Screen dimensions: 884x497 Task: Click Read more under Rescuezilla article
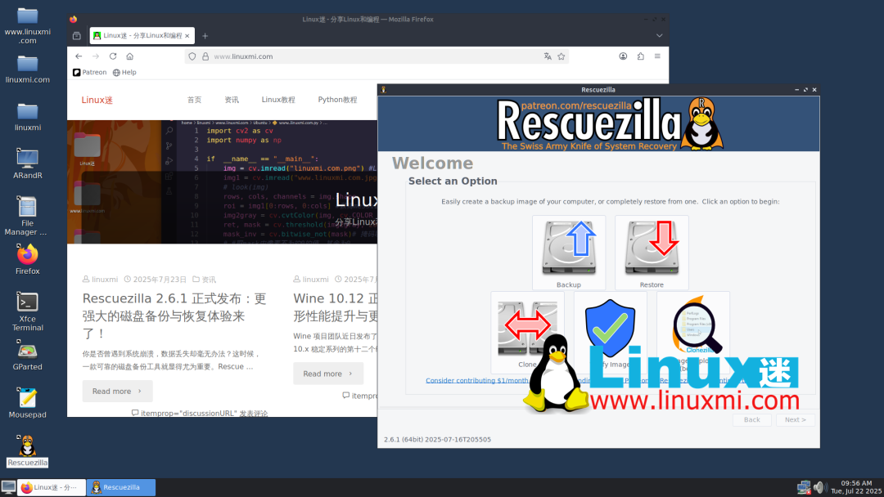click(x=117, y=392)
